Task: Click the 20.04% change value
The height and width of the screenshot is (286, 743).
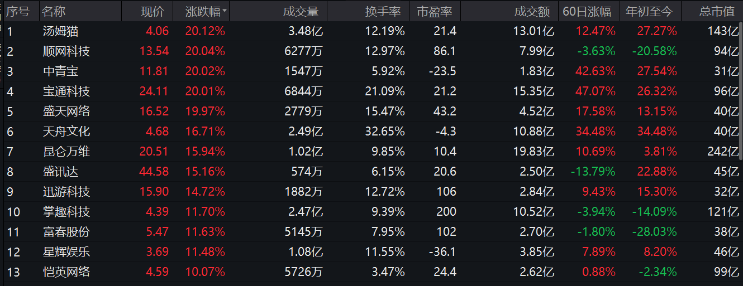Action: pyautogui.click(x=205, y=51)
